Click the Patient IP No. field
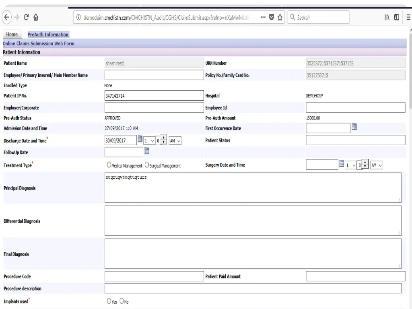 pyautogui.click(x=154, y=96)
